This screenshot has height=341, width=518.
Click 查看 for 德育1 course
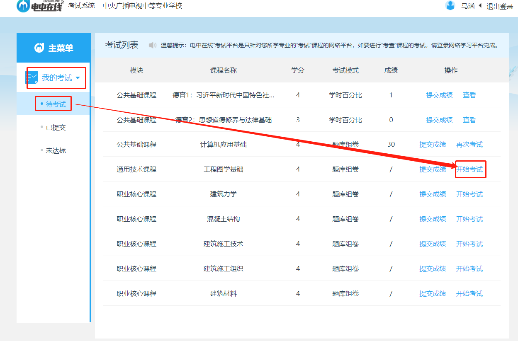pyautogui.click(x=469, y=95)
